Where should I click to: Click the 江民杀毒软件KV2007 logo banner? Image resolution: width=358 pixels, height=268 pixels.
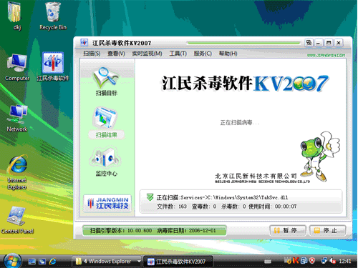(x=245, y=84)
